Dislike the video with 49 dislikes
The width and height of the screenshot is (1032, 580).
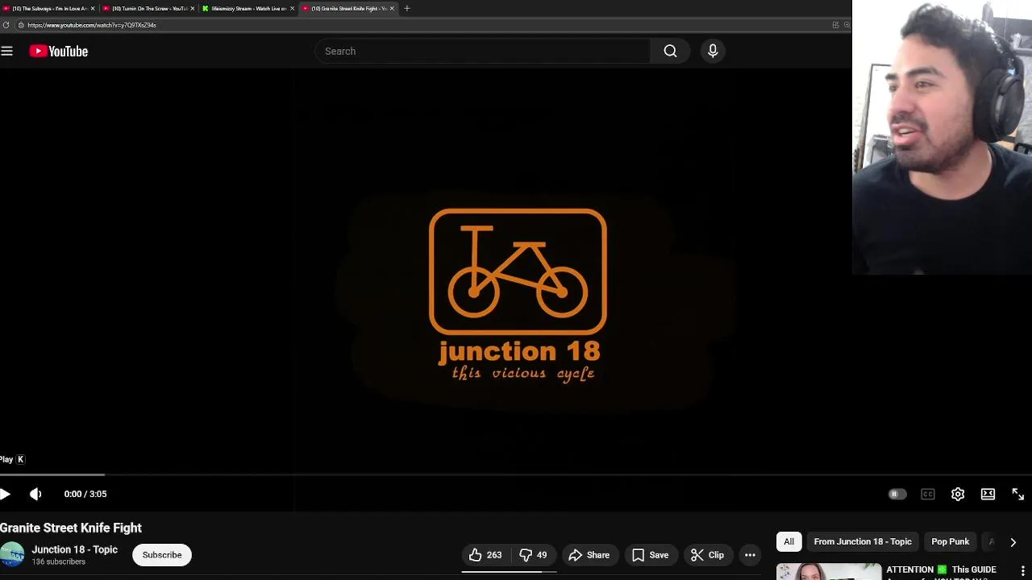coord(534,555)
